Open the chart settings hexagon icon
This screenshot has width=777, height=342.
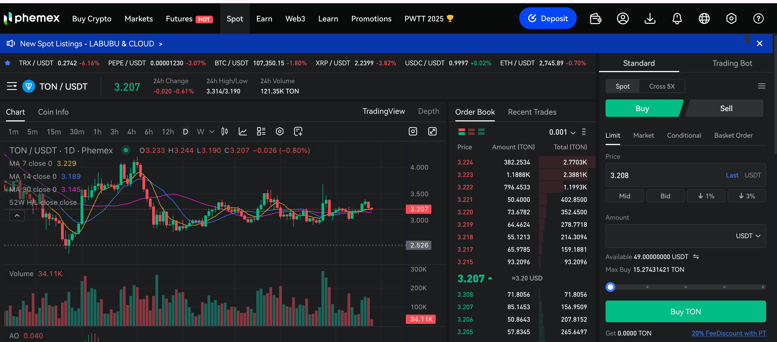coord(280,132)
